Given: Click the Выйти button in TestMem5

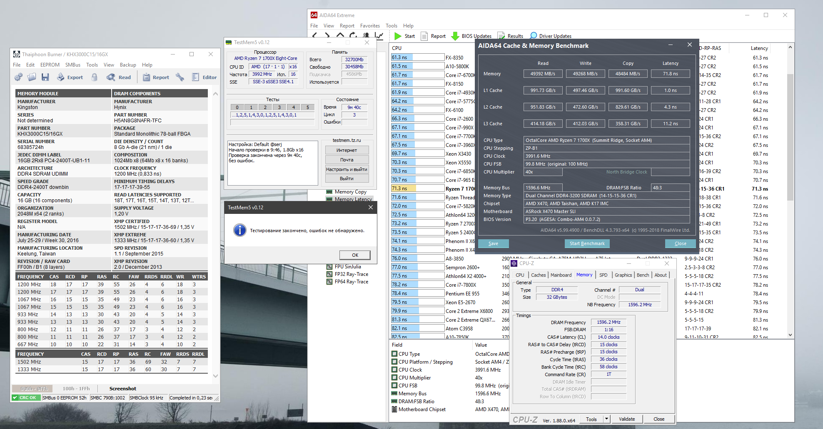Looking at the screenshot, I should (x=347, y=179).
